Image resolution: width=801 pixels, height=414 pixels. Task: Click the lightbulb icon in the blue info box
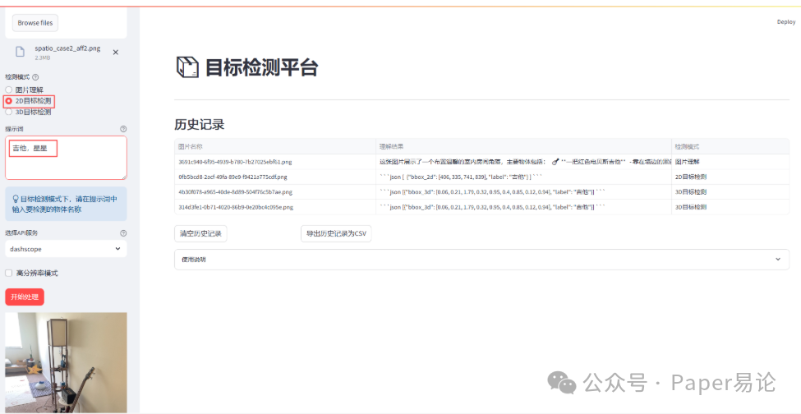pyautogui.click(x=16, y=199)
